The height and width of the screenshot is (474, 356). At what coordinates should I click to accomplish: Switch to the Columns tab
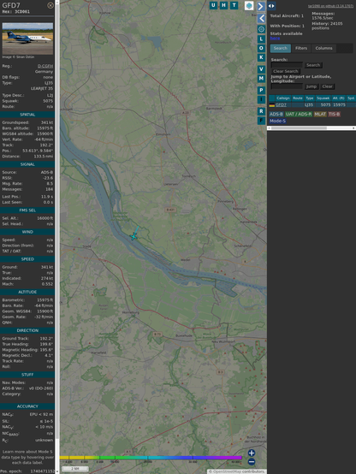tap(323, 48)
